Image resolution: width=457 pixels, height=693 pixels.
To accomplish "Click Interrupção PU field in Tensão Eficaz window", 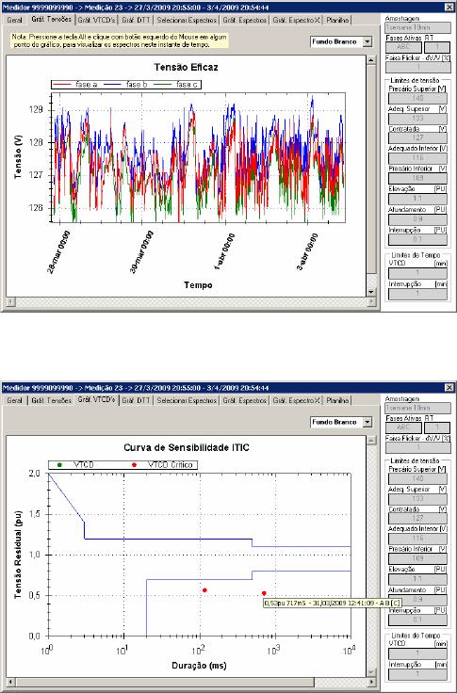I will pyautogui.click(x=418, y=239).
